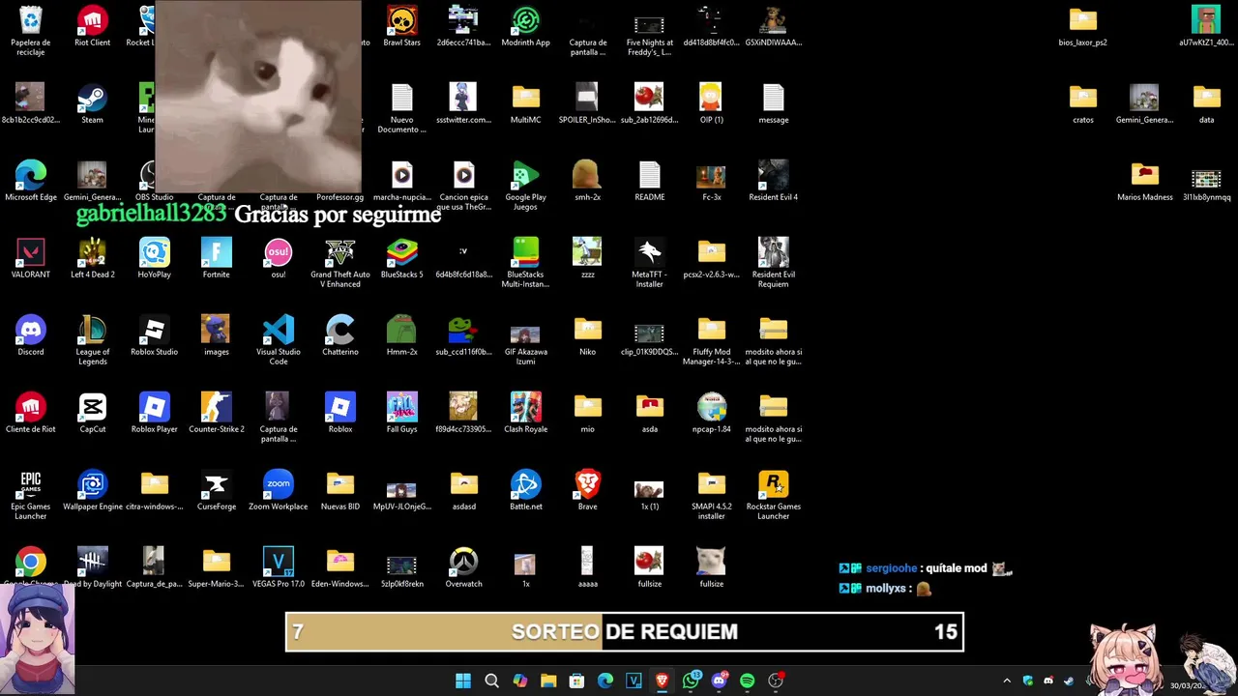Open Copilot from the taskbar

tap(520, 681)
